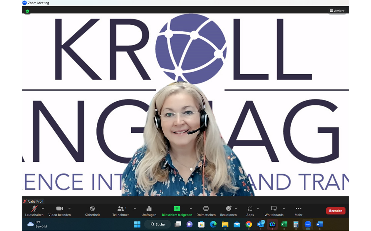Open Teams Chat taskbar icon

point(189,224)
